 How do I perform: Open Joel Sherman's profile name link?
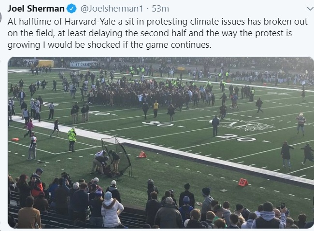pos(36,9)
